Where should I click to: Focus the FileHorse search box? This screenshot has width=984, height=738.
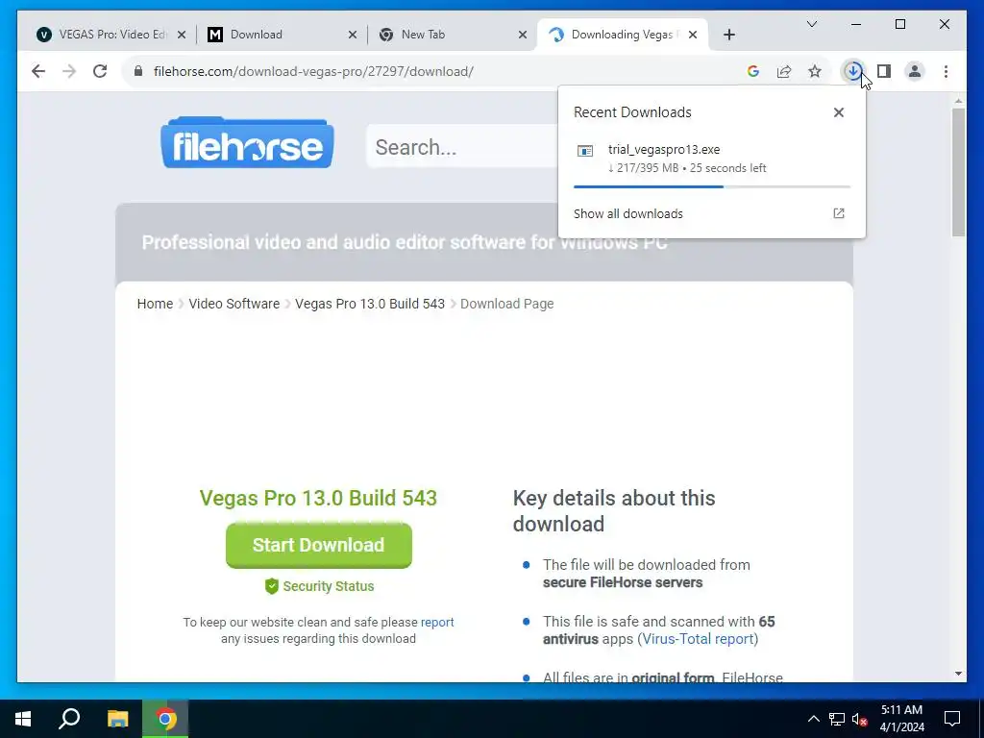462,146
